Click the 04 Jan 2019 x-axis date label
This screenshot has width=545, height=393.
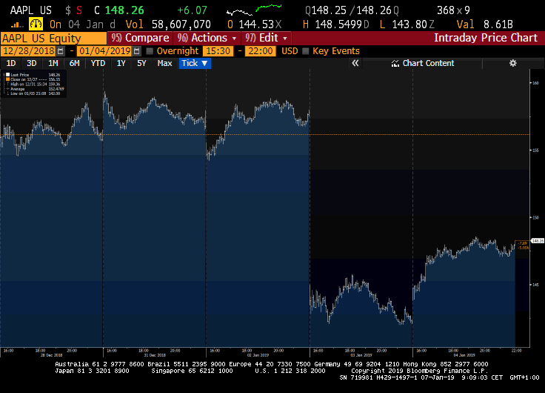464,355
